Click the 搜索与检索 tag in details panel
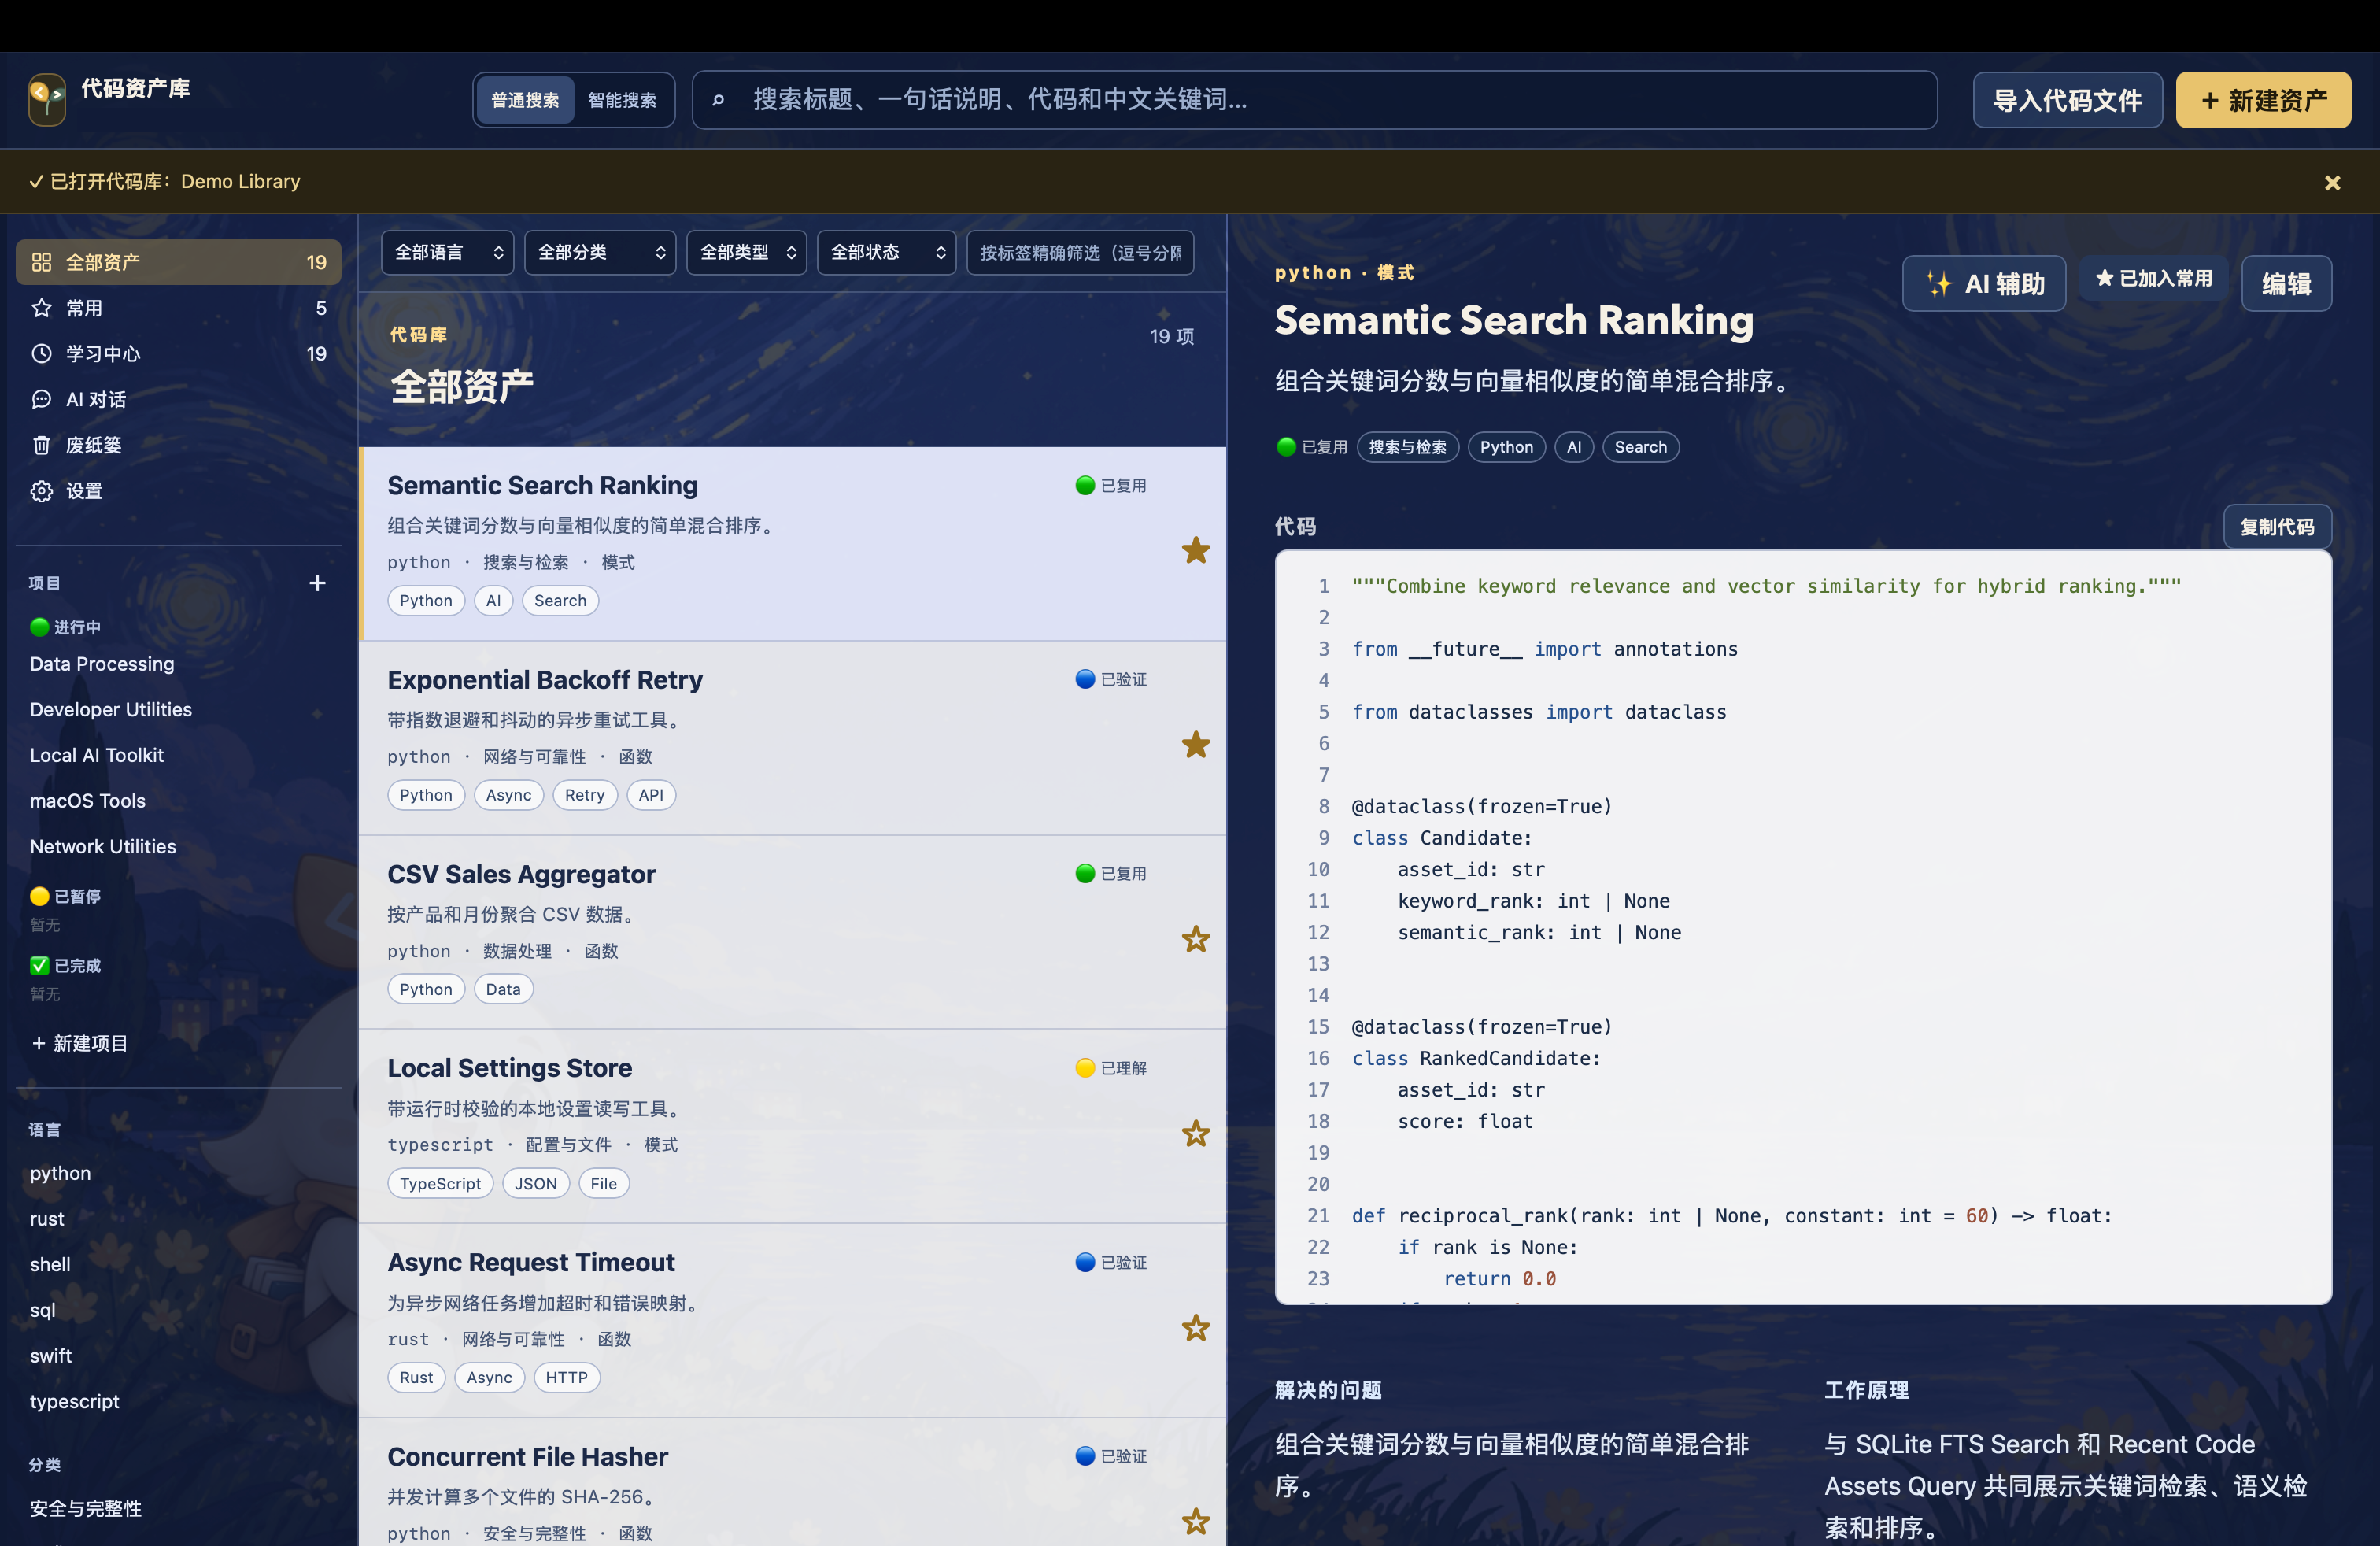The image size is (2380, 1546). click(1407, 447)
